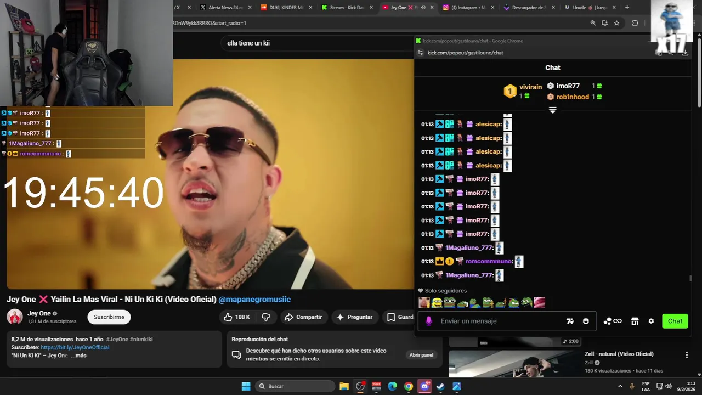
Task: Show hidden system tray icons
Action: tap(620, 386)
